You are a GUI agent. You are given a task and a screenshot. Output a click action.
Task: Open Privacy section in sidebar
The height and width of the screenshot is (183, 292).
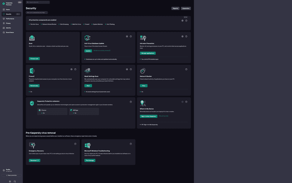12,23
